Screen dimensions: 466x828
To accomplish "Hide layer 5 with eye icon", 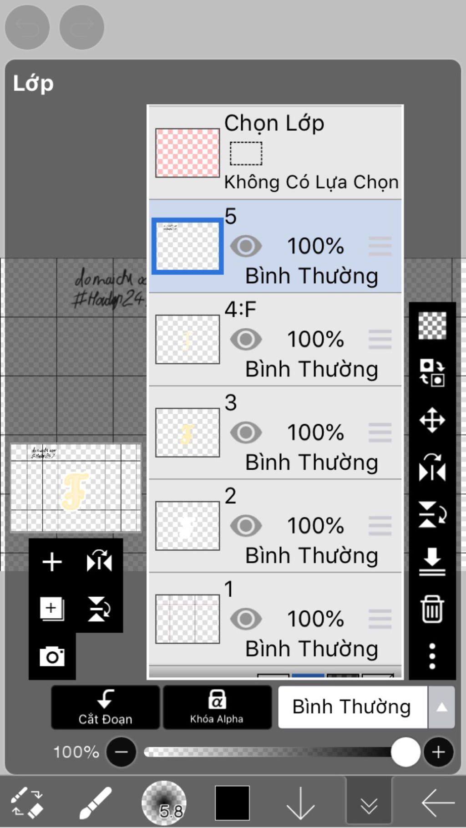I will click(246, 246).
